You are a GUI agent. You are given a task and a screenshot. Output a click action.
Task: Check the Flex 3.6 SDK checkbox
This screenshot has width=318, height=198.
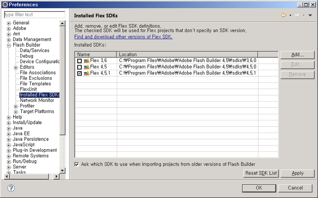coord(80,61)
